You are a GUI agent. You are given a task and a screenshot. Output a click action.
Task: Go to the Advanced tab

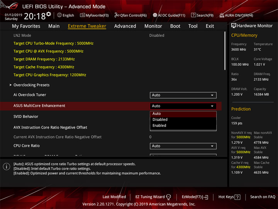point(125,26)
